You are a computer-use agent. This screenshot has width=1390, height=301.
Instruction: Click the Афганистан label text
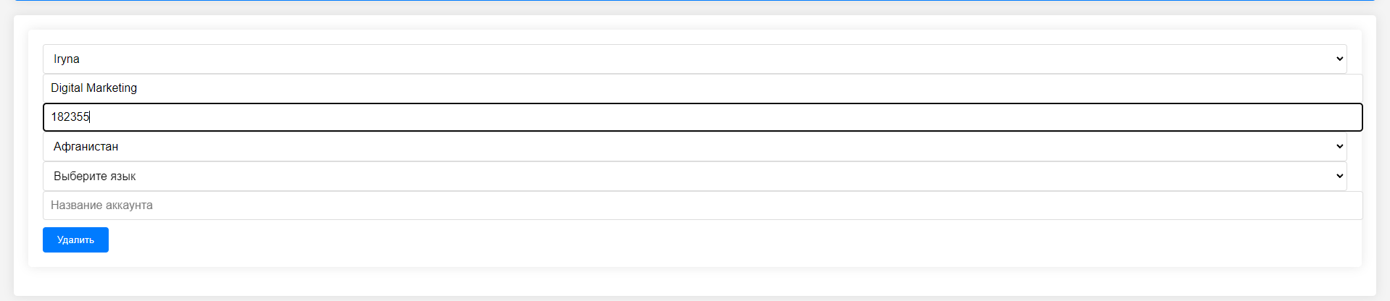(x=86, y=146)
